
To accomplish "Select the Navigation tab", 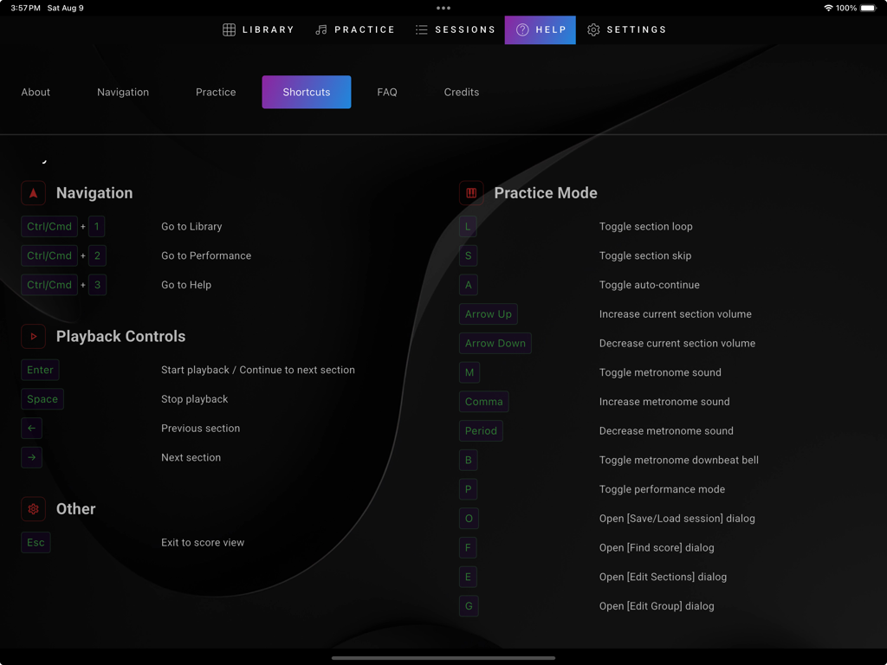I will tap(123, 92).
